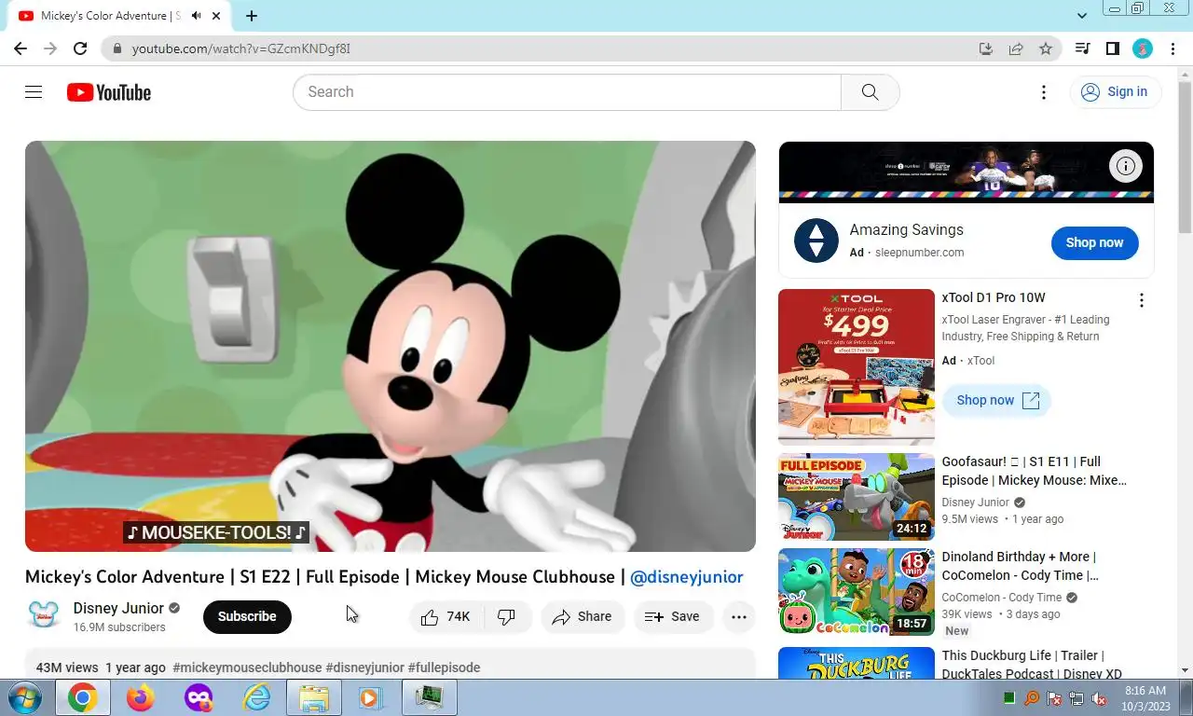Open Chrome profile avatar

point(1143,48)
